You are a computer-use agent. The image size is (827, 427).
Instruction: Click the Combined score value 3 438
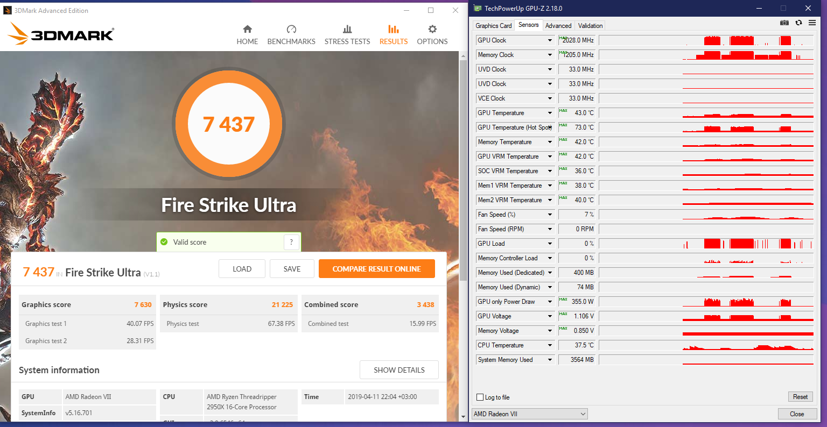pyautogui.click(x=425, y=305)
